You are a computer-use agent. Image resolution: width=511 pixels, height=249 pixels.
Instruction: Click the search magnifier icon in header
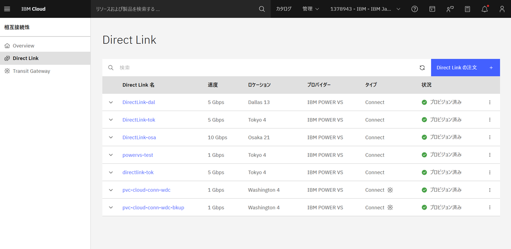click(261, 9)
